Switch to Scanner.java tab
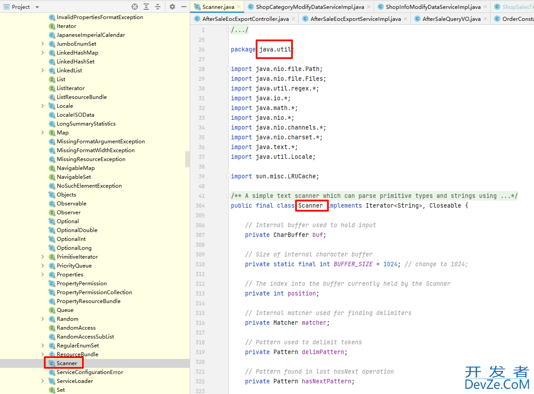Screen dimensions: 534x394 pos(218,7)
